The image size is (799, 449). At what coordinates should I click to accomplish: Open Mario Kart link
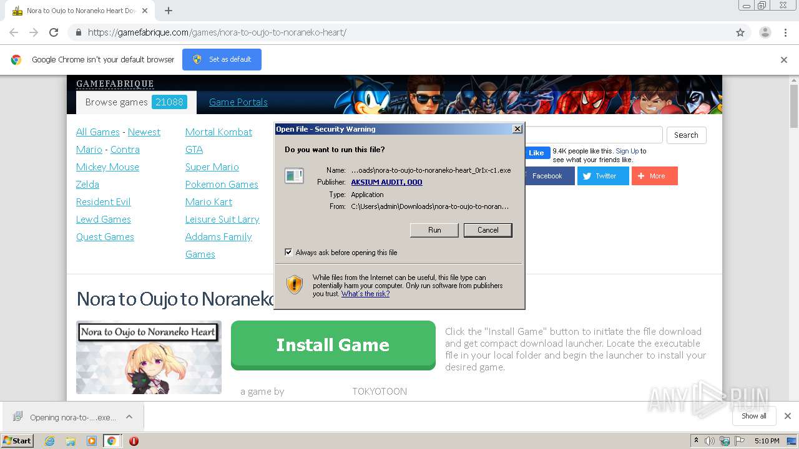tap(208, 202)
